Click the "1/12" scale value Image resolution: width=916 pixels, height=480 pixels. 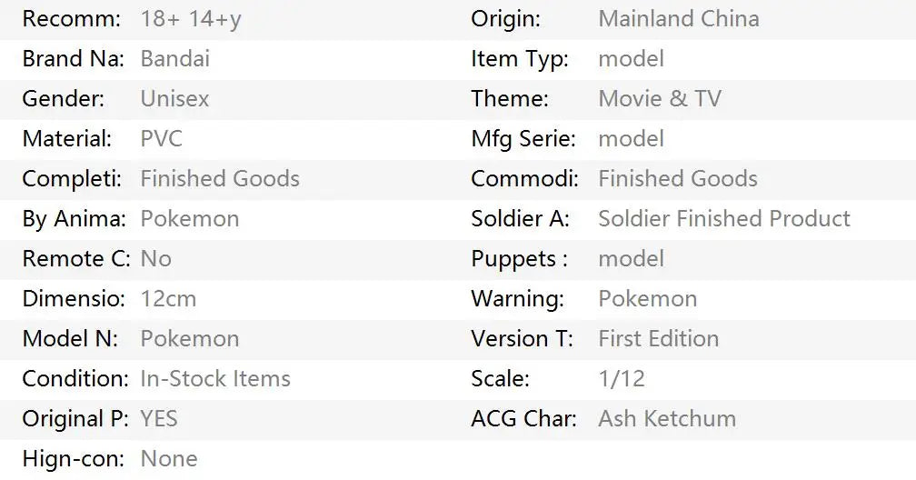pyautogui.click(x=622, y=379)
